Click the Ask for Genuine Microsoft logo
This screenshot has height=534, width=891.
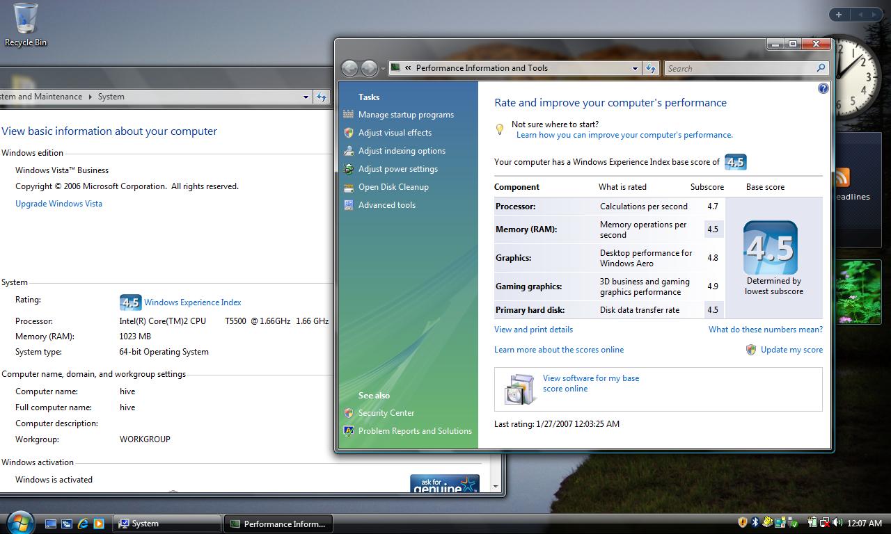coord(444,485)
